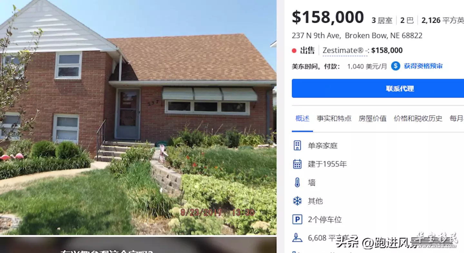Click the blue dollar sign icon
The height and width of the screenshot is (253, 464).
point(396,66)
